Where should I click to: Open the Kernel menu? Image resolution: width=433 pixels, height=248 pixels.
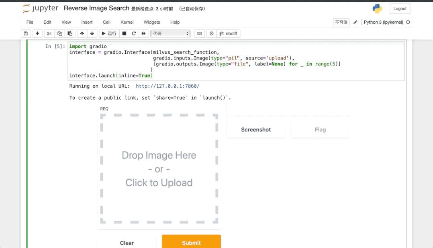[x=127, y=22]
